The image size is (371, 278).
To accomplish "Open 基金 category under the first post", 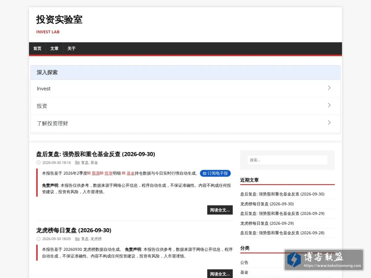I will tap(94, 162).
